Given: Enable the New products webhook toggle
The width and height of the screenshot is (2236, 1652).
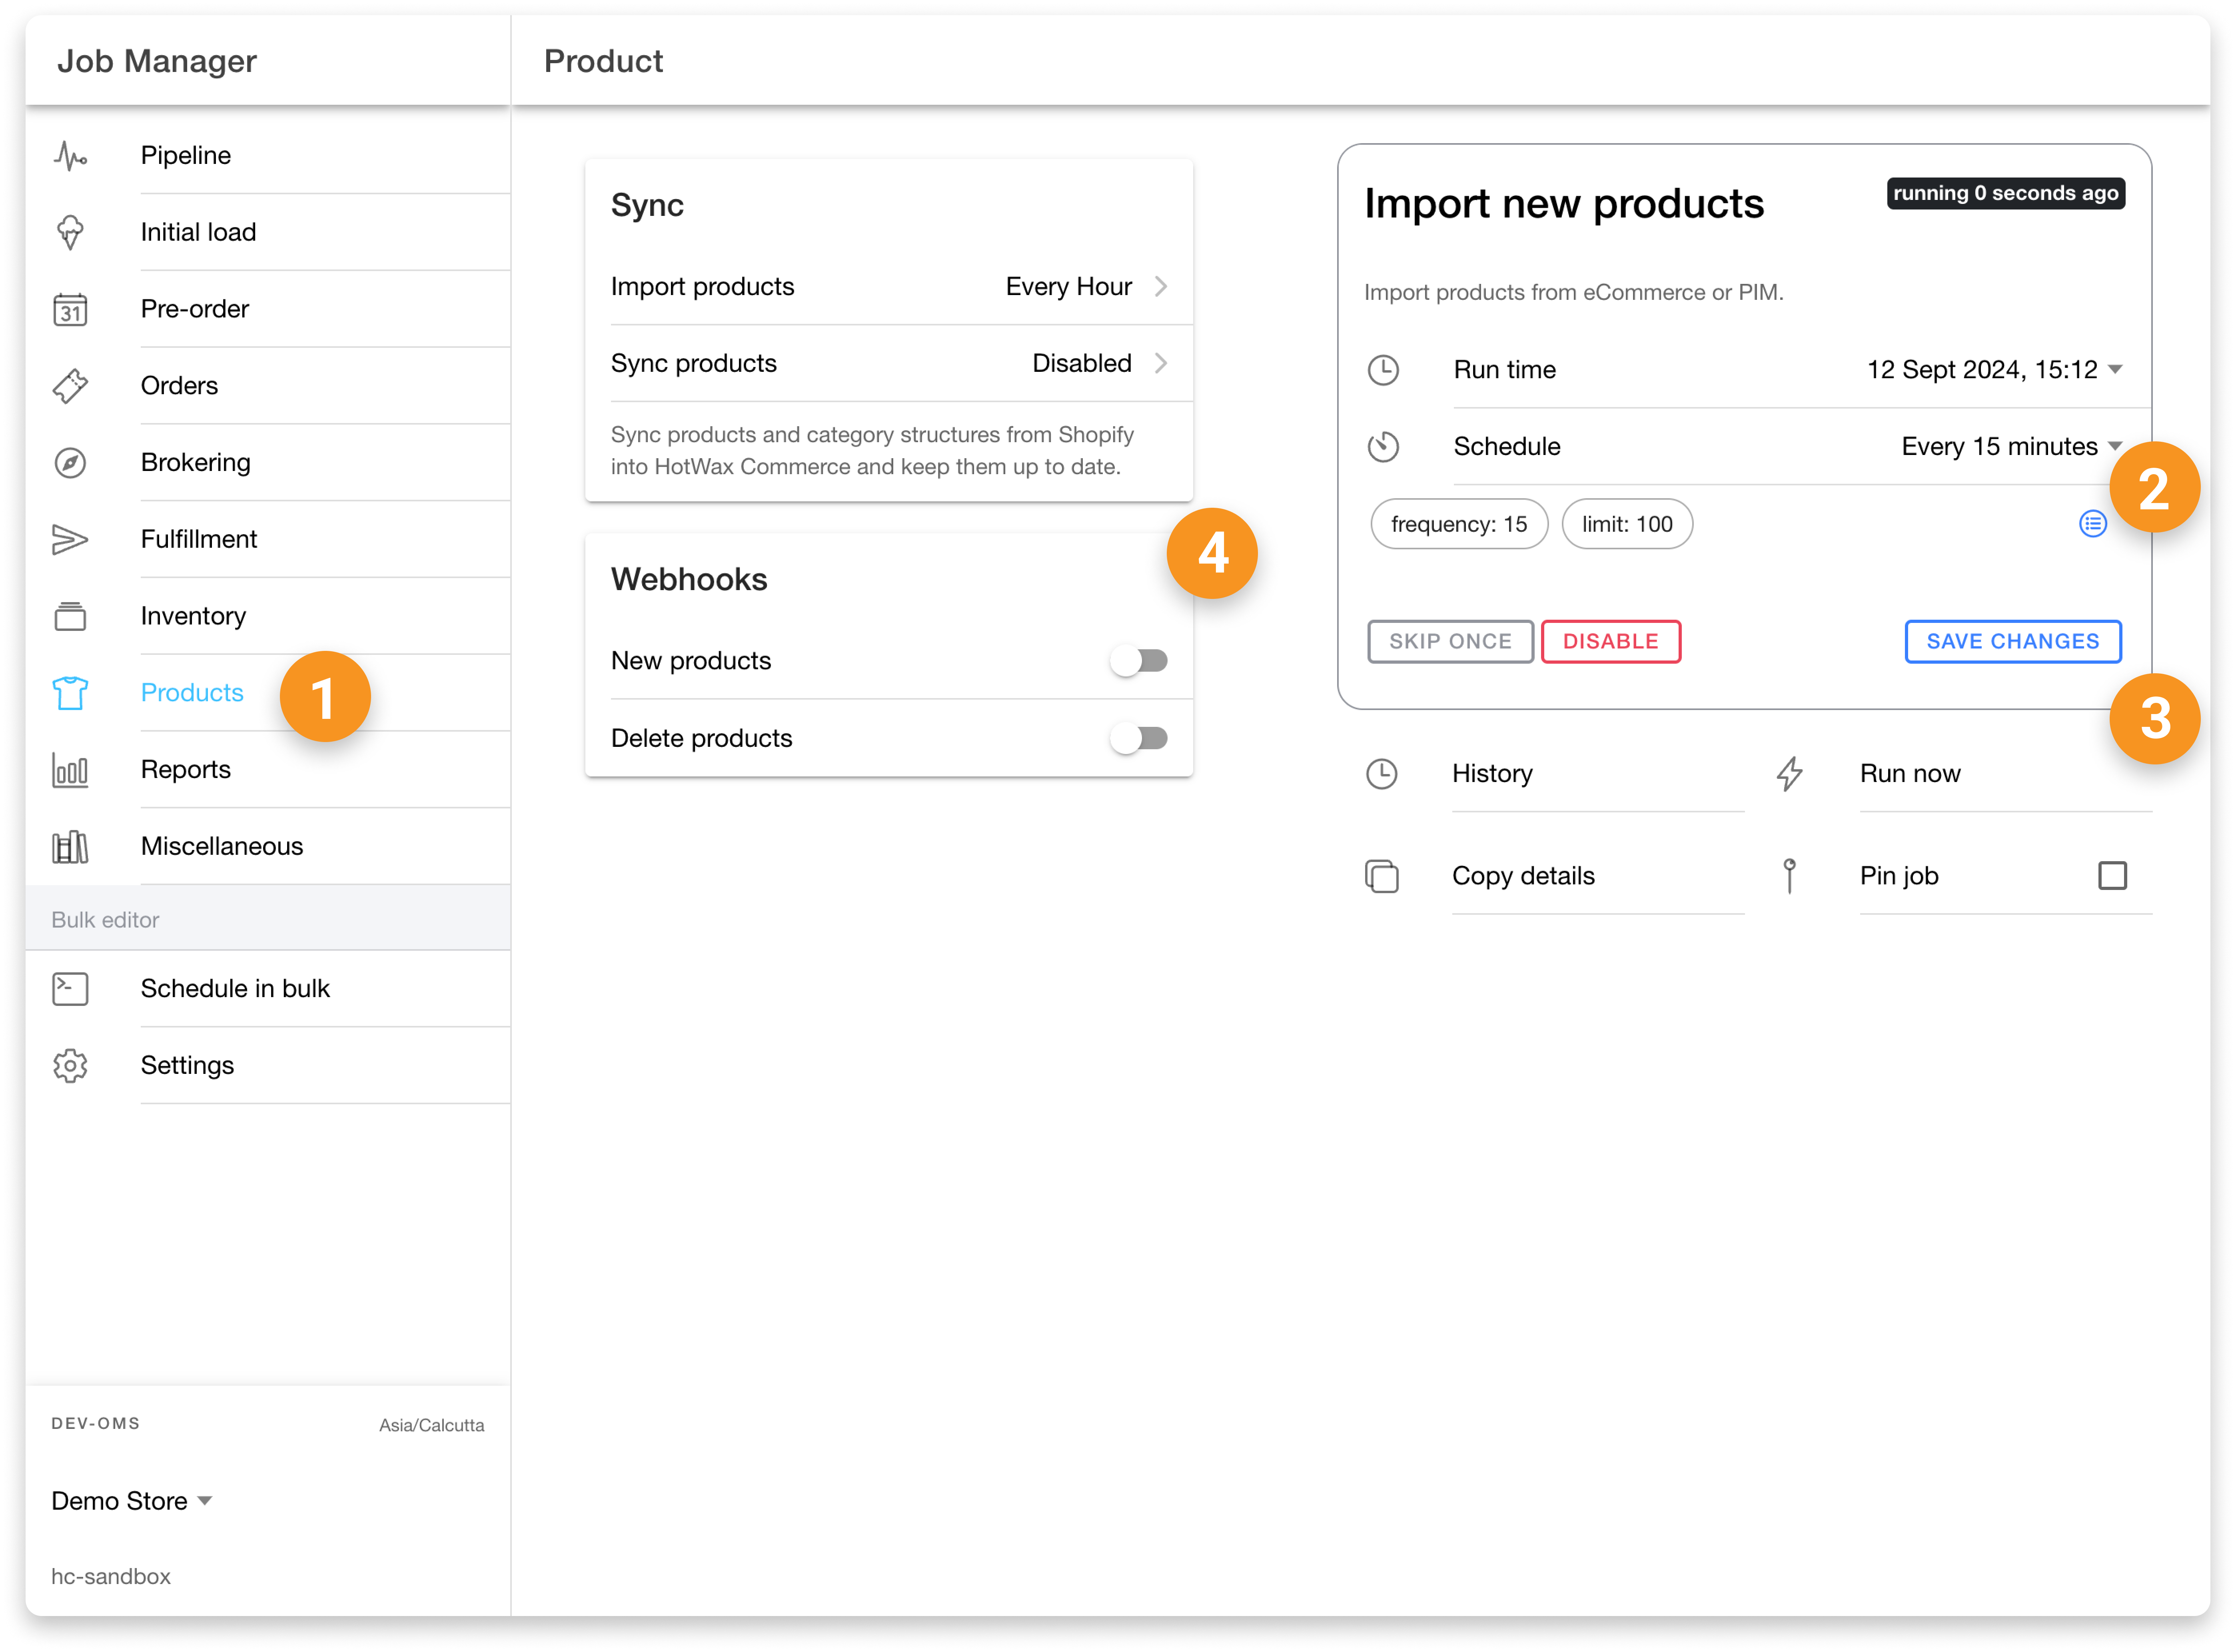Looking at the screenshot, I should coord(1139,661).
